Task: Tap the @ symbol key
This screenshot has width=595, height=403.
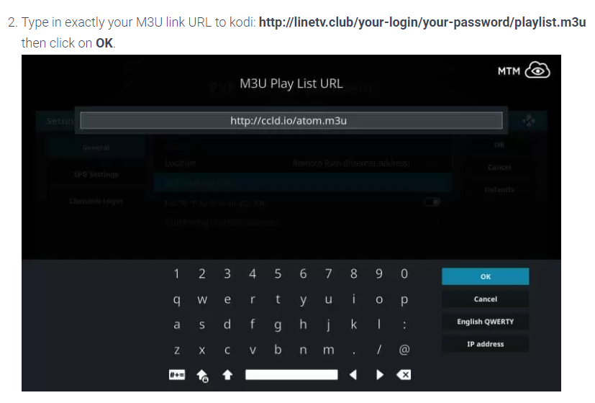Action: (x=404, y=350)
